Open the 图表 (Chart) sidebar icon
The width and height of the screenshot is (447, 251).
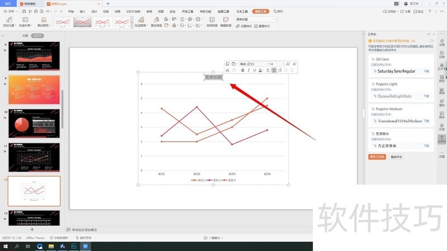441,90
